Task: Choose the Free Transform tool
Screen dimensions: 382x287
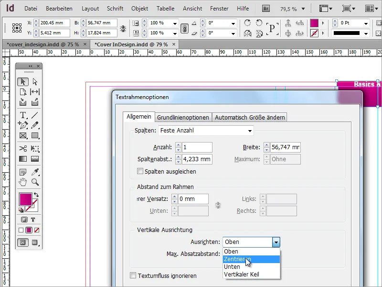Action: click(35, 149)
